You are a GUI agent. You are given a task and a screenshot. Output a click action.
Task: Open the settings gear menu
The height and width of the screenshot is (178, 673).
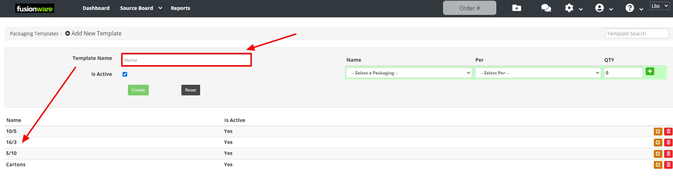[573, 8]
